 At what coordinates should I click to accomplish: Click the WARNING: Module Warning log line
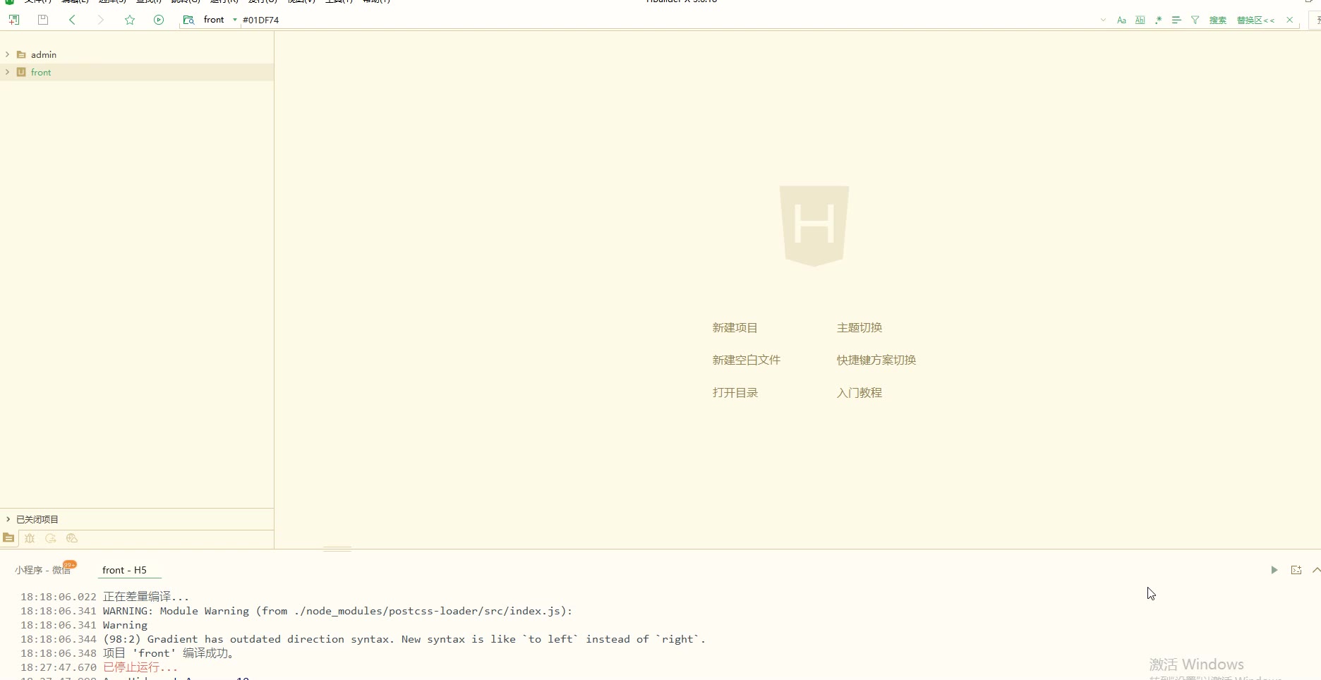(x=337, y=611)
